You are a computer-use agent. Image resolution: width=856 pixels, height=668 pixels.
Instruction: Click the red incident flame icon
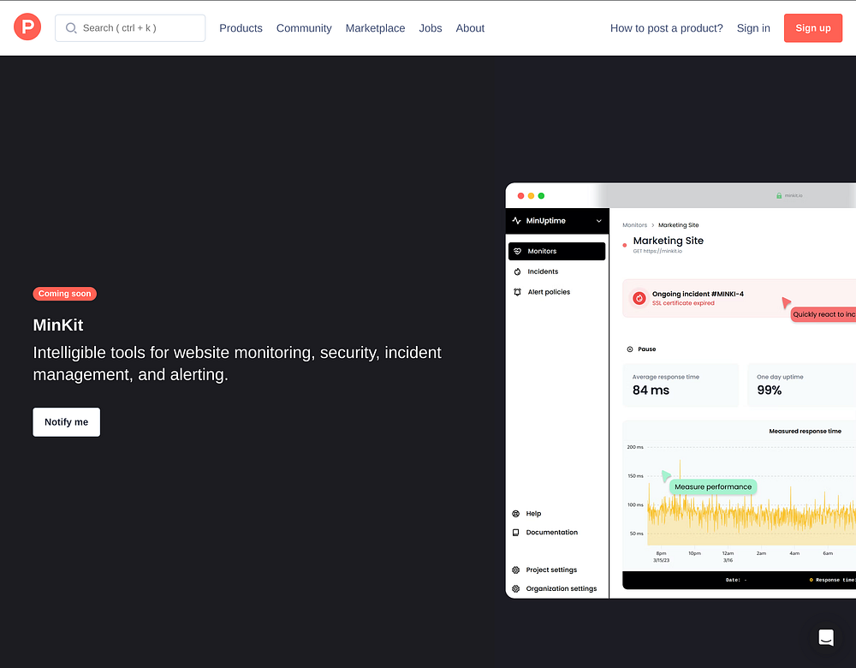click(639, 298)
